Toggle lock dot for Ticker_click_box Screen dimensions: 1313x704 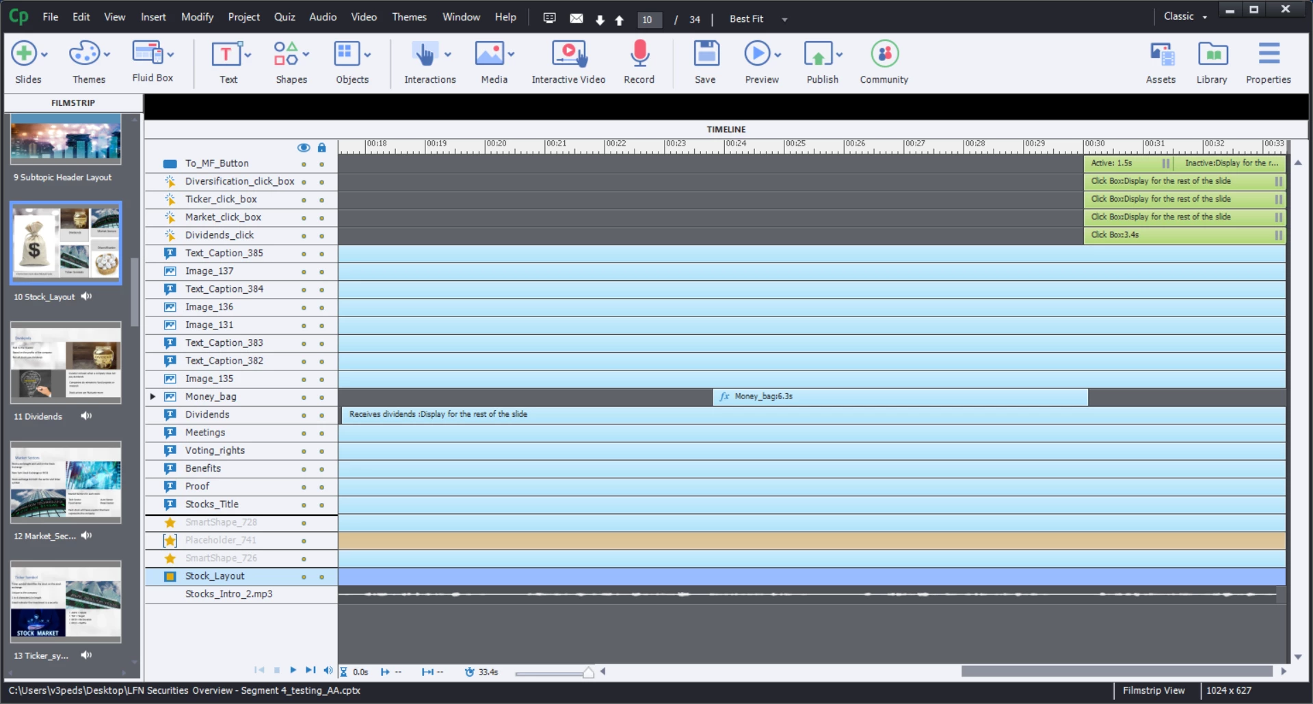tap(321, 200)
